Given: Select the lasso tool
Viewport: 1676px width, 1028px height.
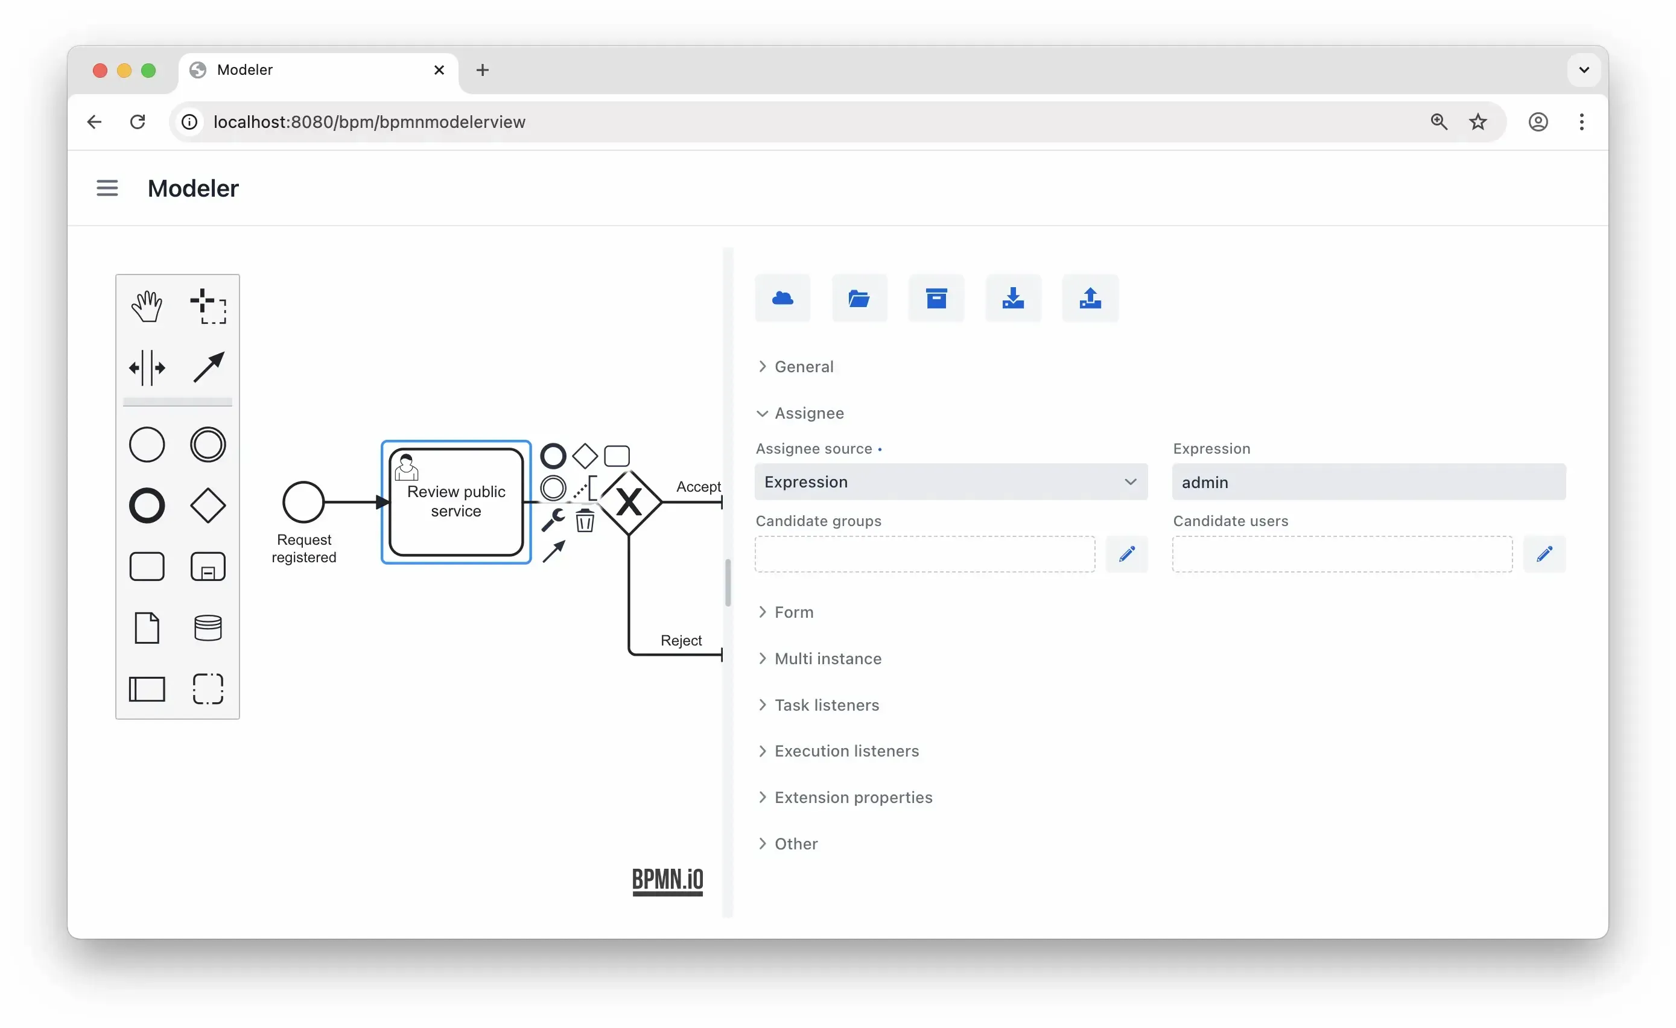Looking at the screenshot, I should (208, 306).
